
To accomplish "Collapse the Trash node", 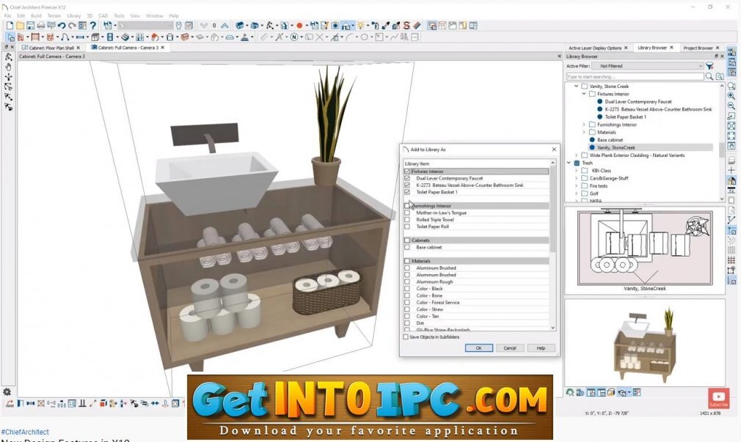I will pyautogui.click(x=569, y=163).
